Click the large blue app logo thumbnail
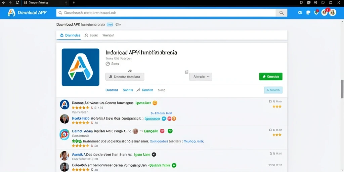The image size is (344, 172). point(81,67)
